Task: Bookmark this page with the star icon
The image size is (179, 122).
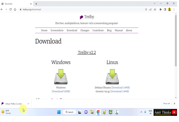Action: (155, 10)
